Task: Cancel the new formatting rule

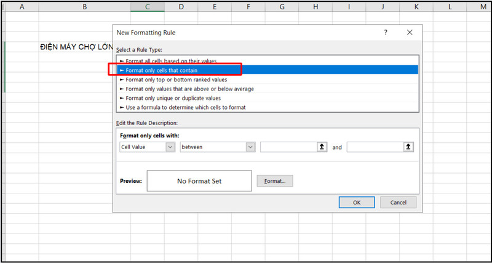Action: pyautogui.click(x=398, y=202)
